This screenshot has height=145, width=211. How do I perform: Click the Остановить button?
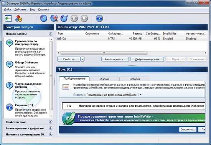(x=196, y=59)
